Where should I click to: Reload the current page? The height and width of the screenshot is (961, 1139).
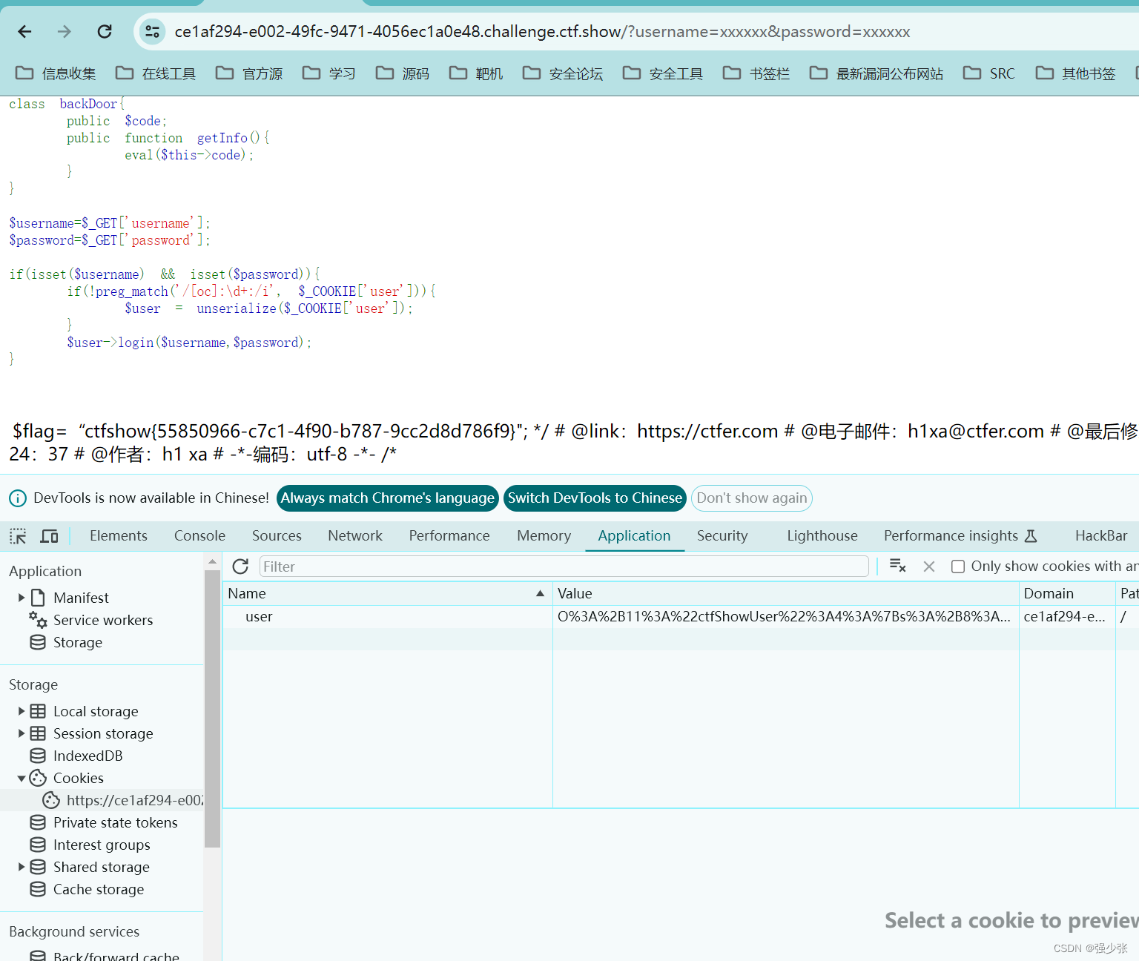105,31
